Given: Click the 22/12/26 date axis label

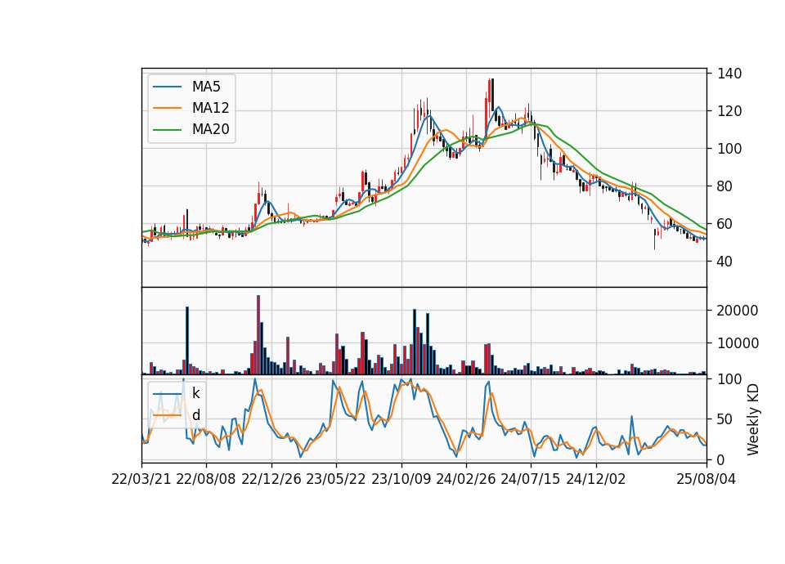Looking at the screenshot, I should (271, 479).
